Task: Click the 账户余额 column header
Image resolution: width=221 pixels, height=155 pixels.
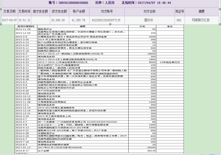Action: [x=79, y=11]
